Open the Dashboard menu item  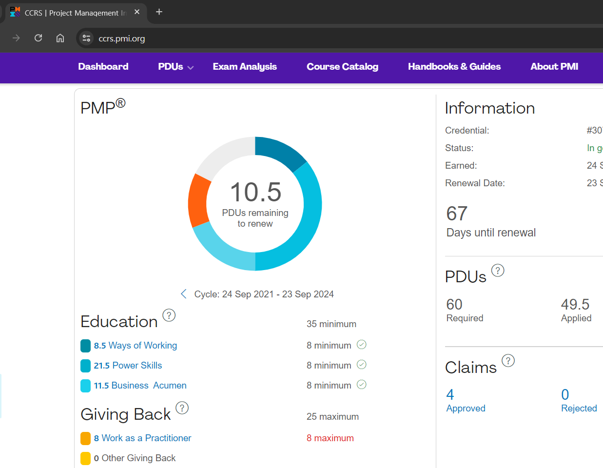point(103,67)
